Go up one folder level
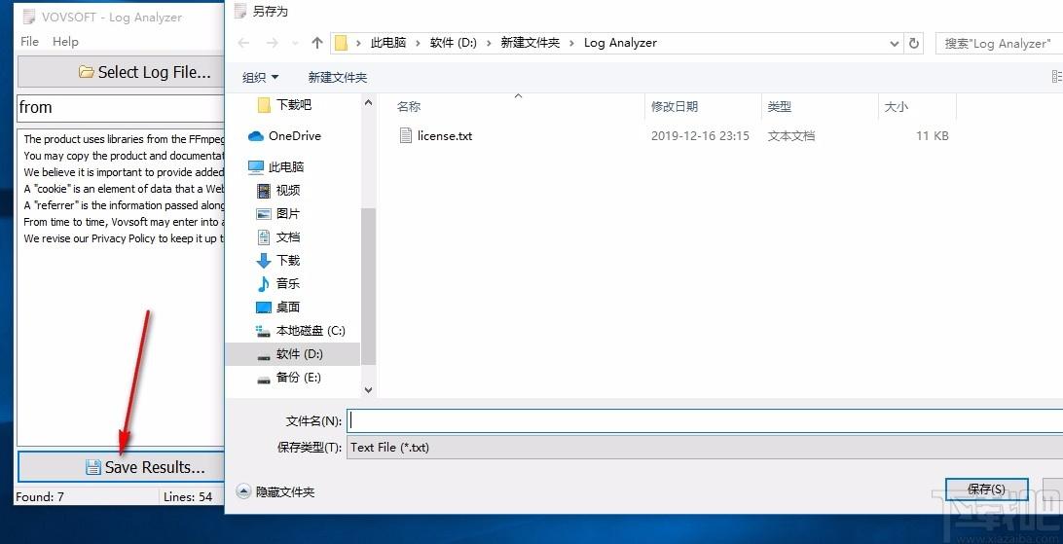Image resolution: width=1063 pixels, height=544 pixels. (x=316, y=43)
